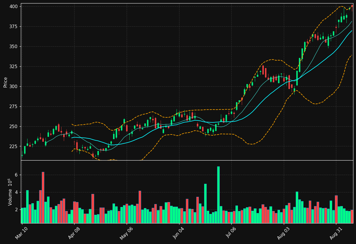Click the 250 price axis label
Screen dimensions: 356x244
[13, 127]
